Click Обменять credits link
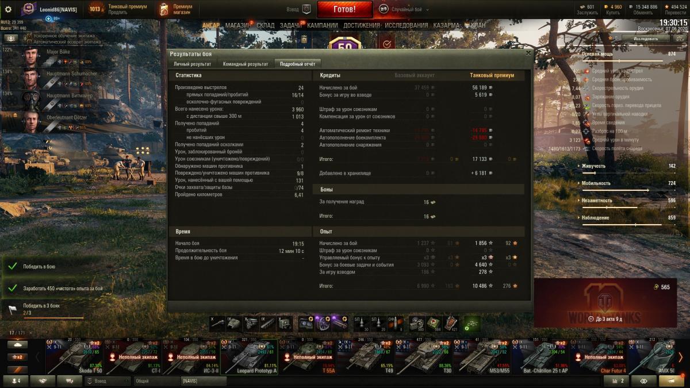Image resolution: width=690 pixels, height=388 pixels. (643, 12)
